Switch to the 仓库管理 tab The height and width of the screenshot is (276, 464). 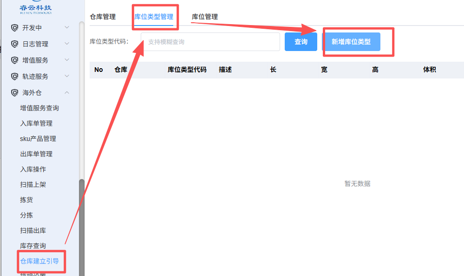click(x=103, y=17)
